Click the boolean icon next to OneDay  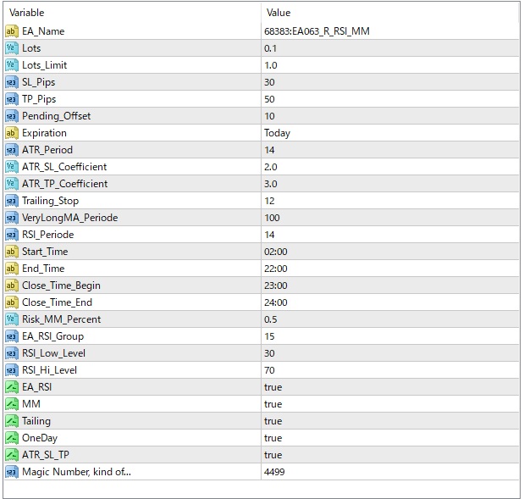[x=12, y=438]
